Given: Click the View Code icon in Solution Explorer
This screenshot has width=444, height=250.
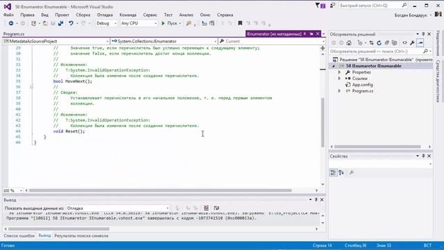Looking at the screenshot, I should pyautogui.click(x=404, y=43).
